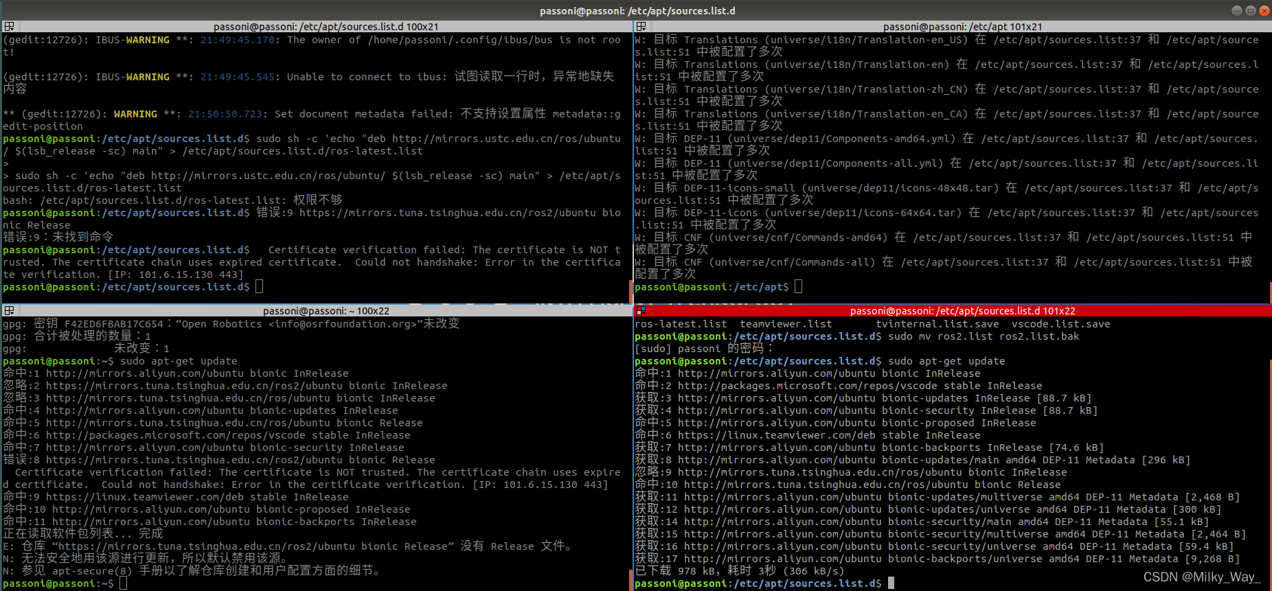Select the pane title 'passoni@passoni: /etc/apt 101x21'
This screenshot has height=591, width=1272.
962,27
